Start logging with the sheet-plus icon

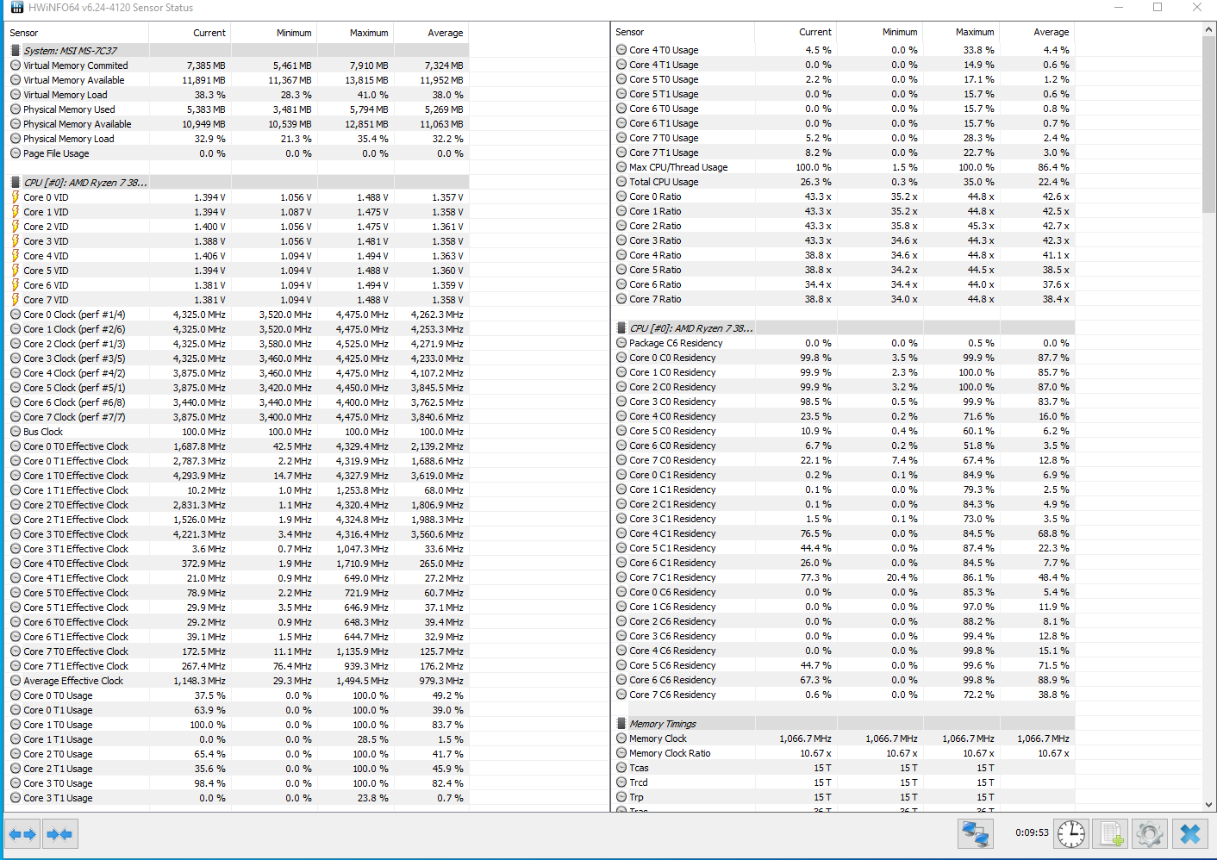point(1111,833)
